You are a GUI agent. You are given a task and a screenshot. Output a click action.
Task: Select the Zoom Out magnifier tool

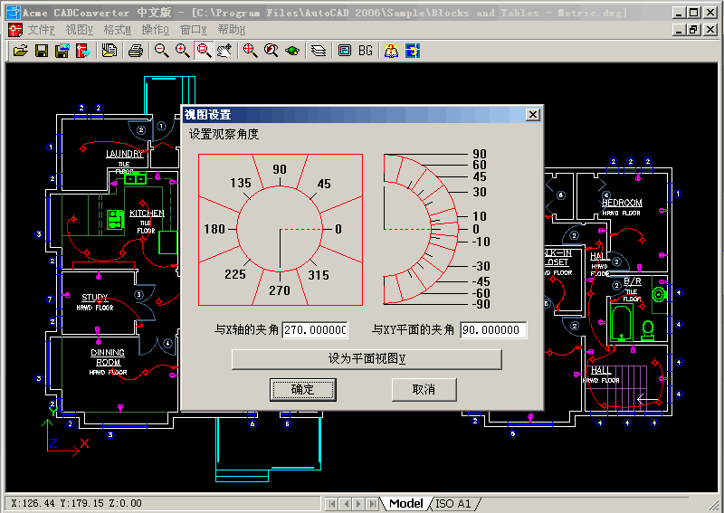161,51
